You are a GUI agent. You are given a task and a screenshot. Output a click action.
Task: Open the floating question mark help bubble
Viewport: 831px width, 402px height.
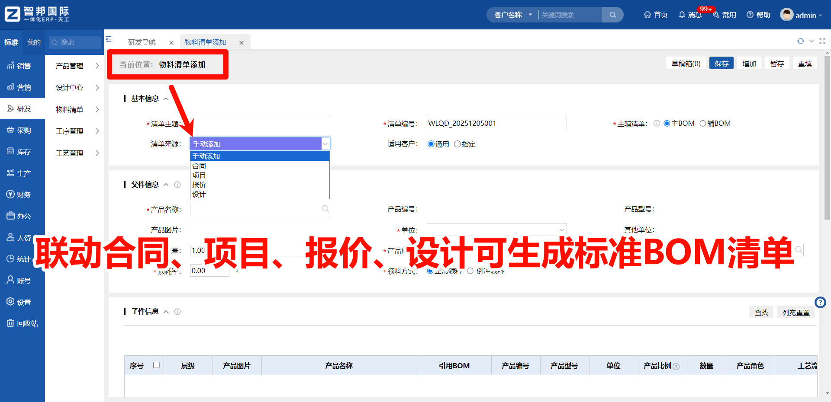(820, 302)
